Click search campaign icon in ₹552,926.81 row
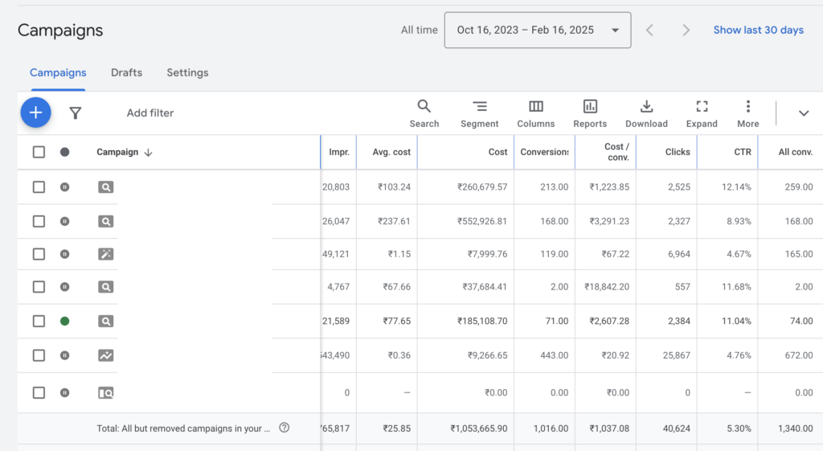Image resolution: width=823 pixels, height=451 pixels. (105, 221)
